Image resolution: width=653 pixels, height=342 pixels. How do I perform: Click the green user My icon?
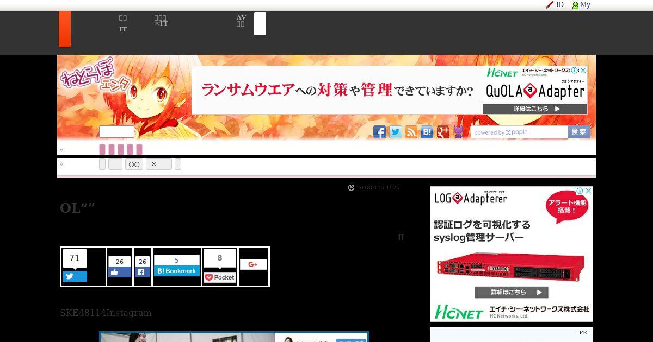(x=575, y=5)
